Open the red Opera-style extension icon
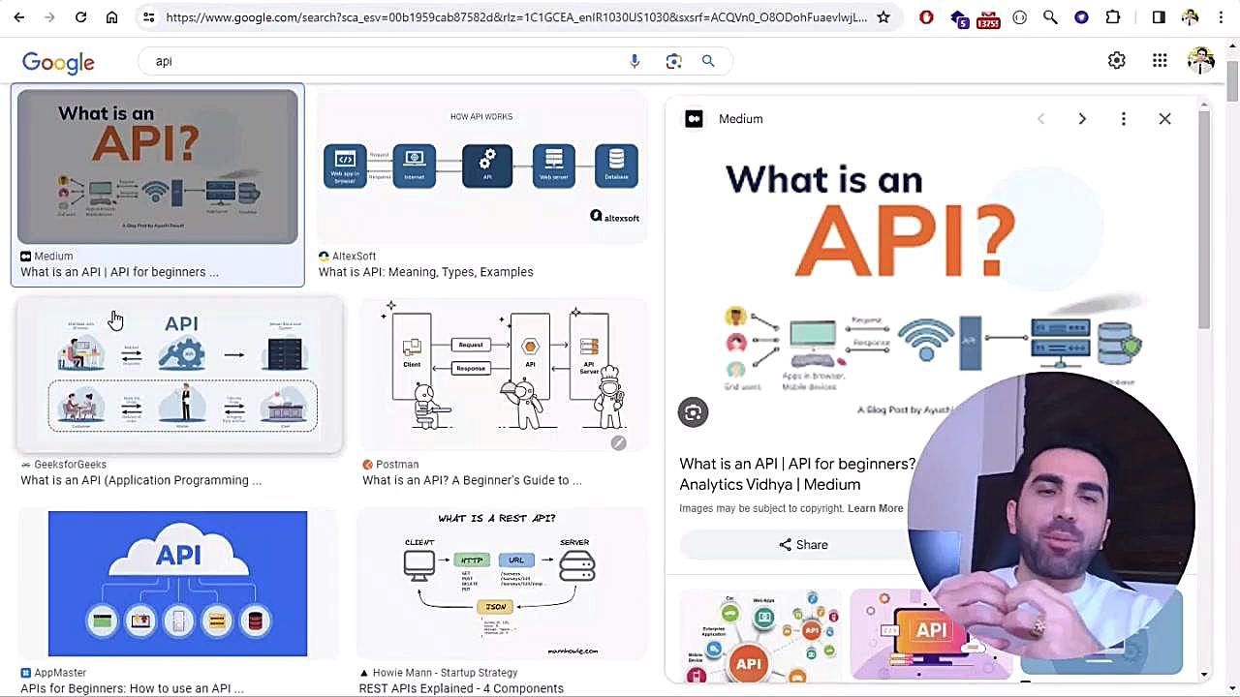 (x=927, y=17)
